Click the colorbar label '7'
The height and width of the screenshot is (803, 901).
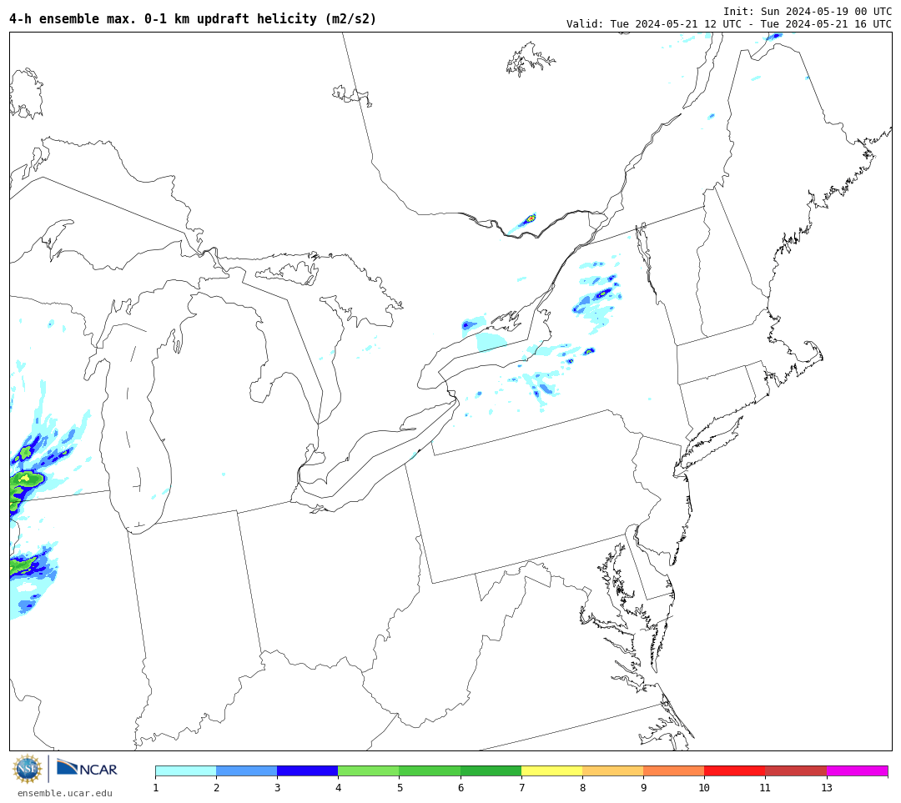(521, 787)
